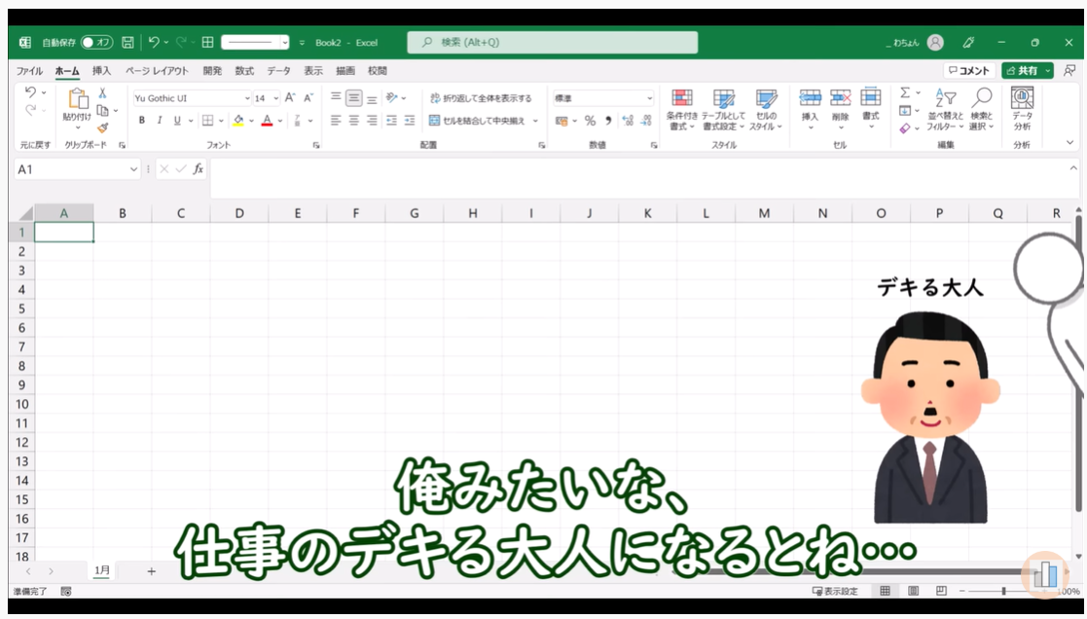
Task: Open the 挿入 ribbon tab
Action: click(x=101, y=71)
